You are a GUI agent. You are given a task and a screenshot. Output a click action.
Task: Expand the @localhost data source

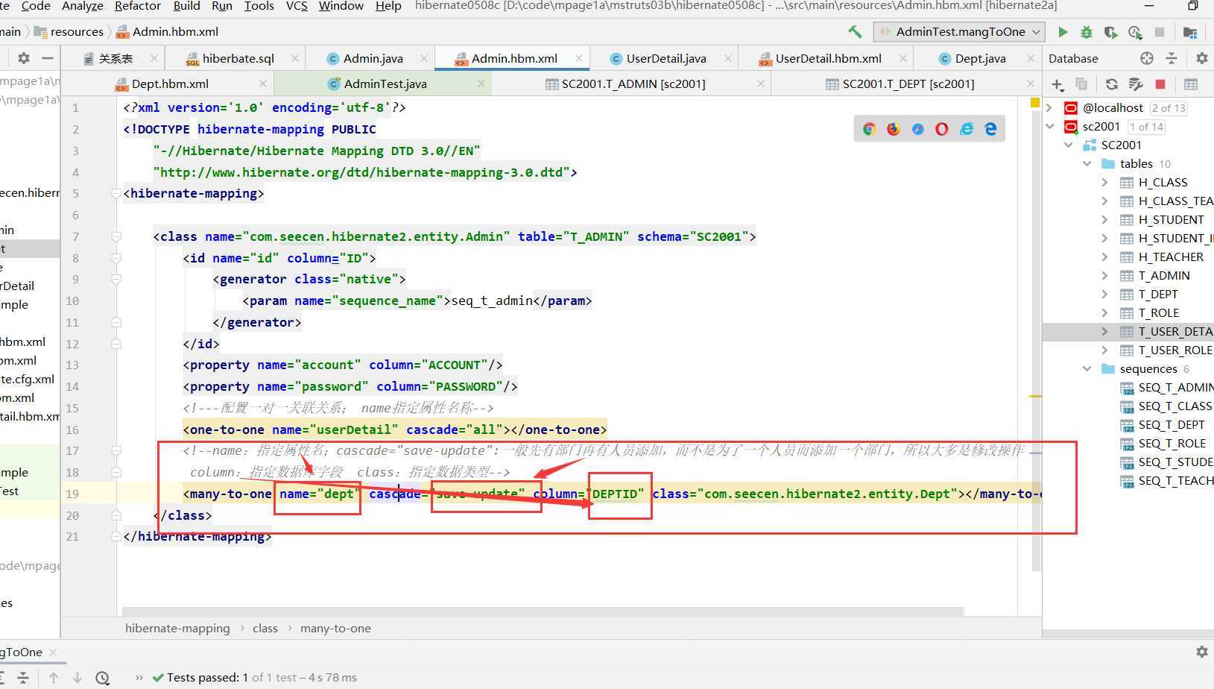(1050, 108)
